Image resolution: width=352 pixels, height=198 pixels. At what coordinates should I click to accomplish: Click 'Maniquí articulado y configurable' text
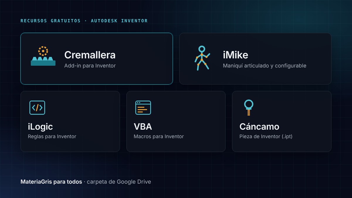[265, 66]
